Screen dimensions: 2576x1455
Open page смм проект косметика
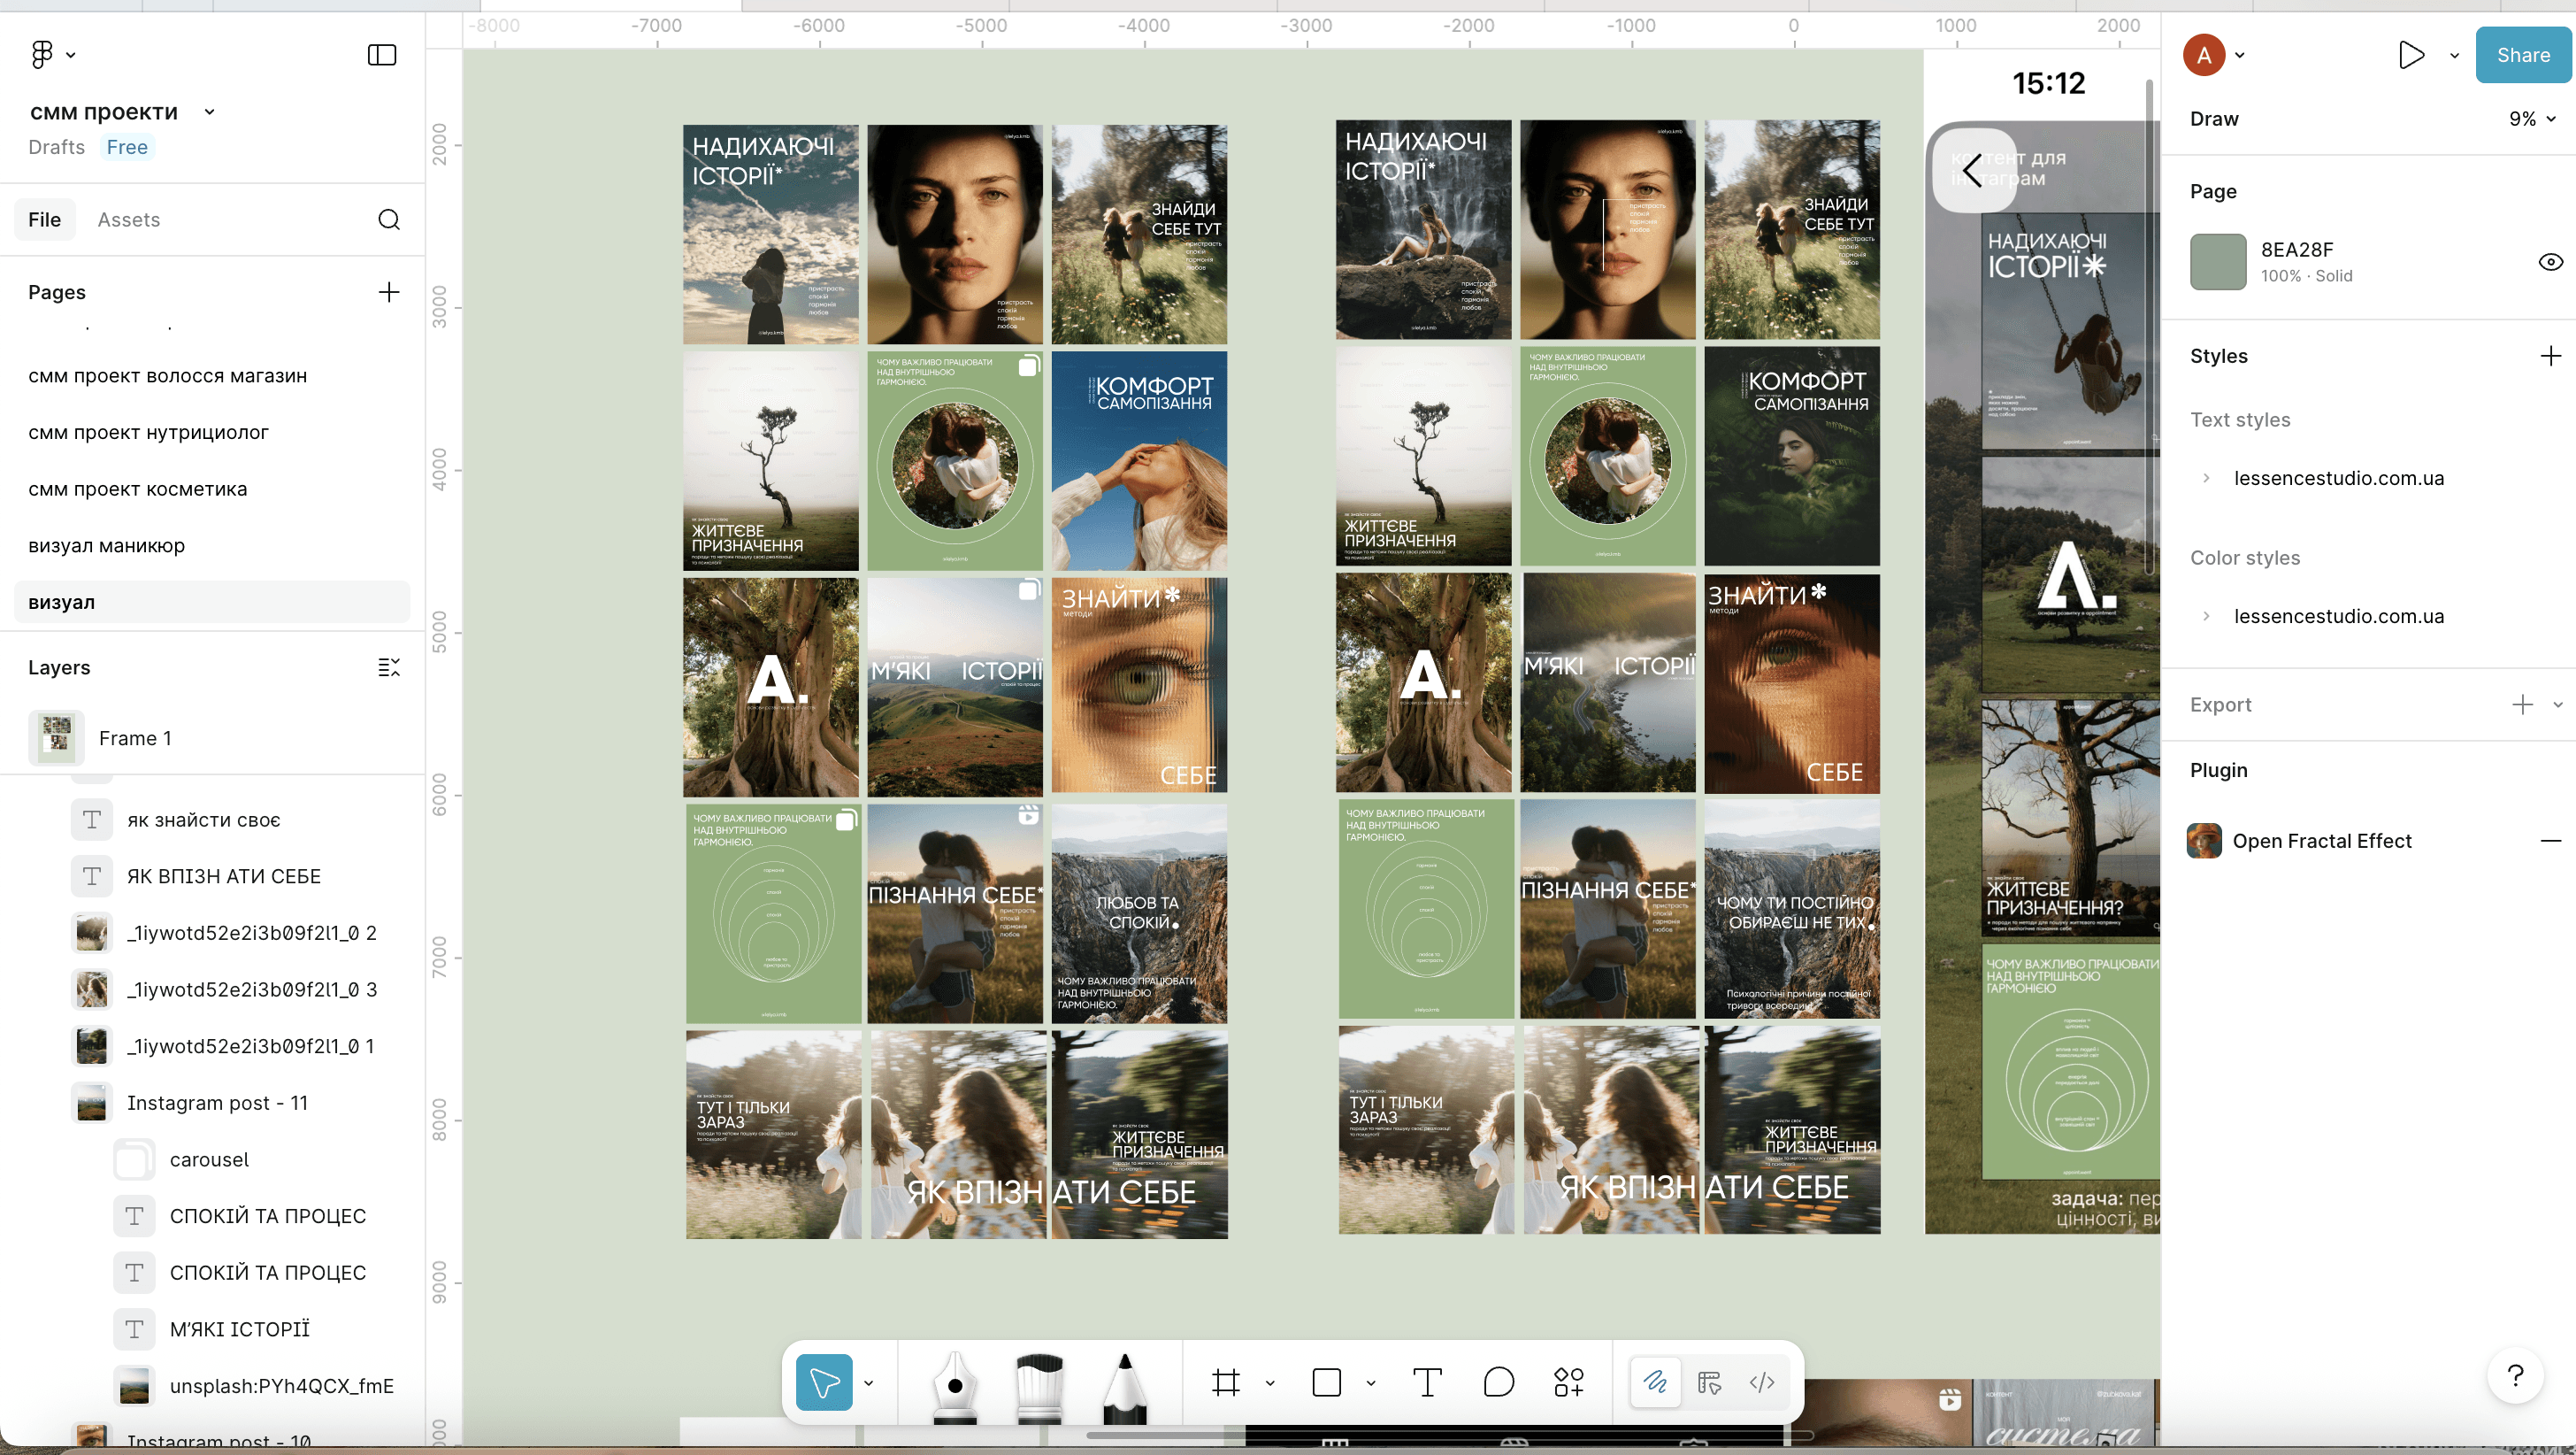[x=137, y=489]
